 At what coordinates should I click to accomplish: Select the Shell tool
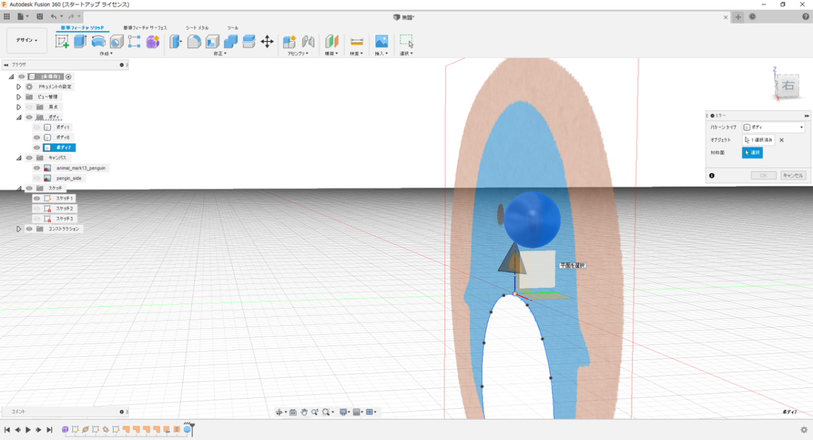click(213, 41)
